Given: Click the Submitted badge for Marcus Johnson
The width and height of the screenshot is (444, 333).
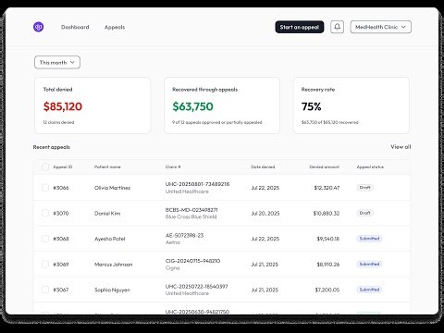Looking at the screenshot, I should click(x=369, y=265).
